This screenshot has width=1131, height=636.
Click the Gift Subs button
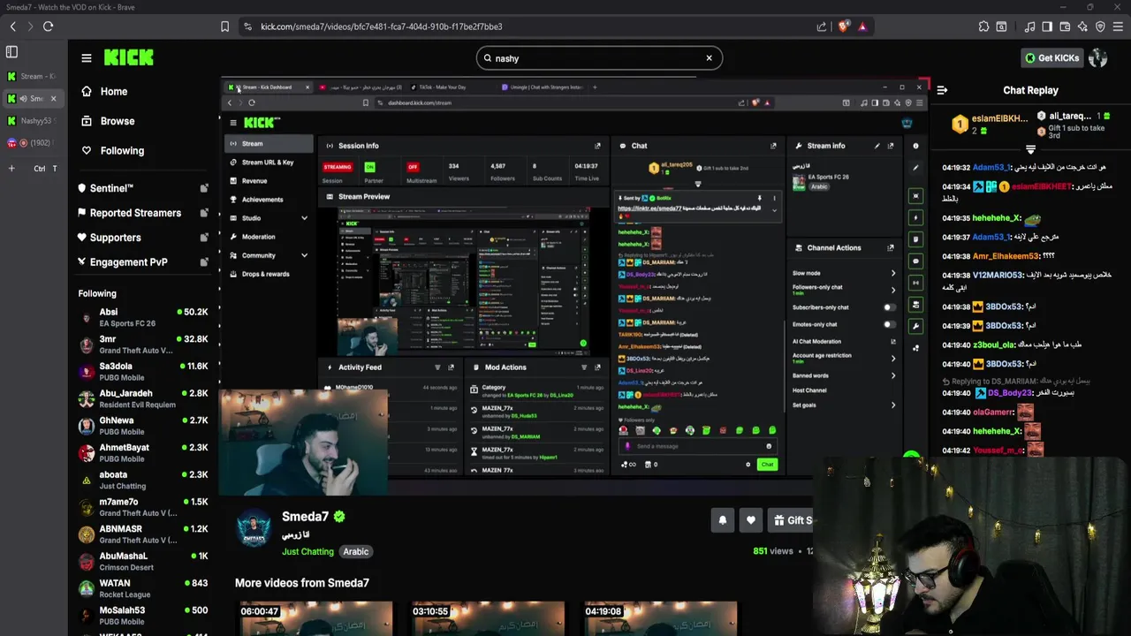(791, 520)
